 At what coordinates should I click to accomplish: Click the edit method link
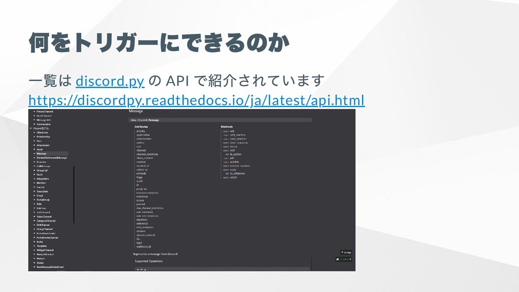coord(232,150)
